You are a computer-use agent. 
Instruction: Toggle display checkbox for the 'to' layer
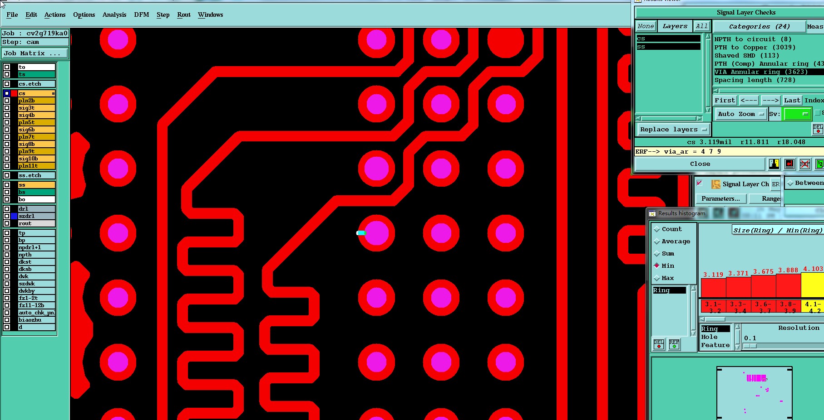point(7,67)
